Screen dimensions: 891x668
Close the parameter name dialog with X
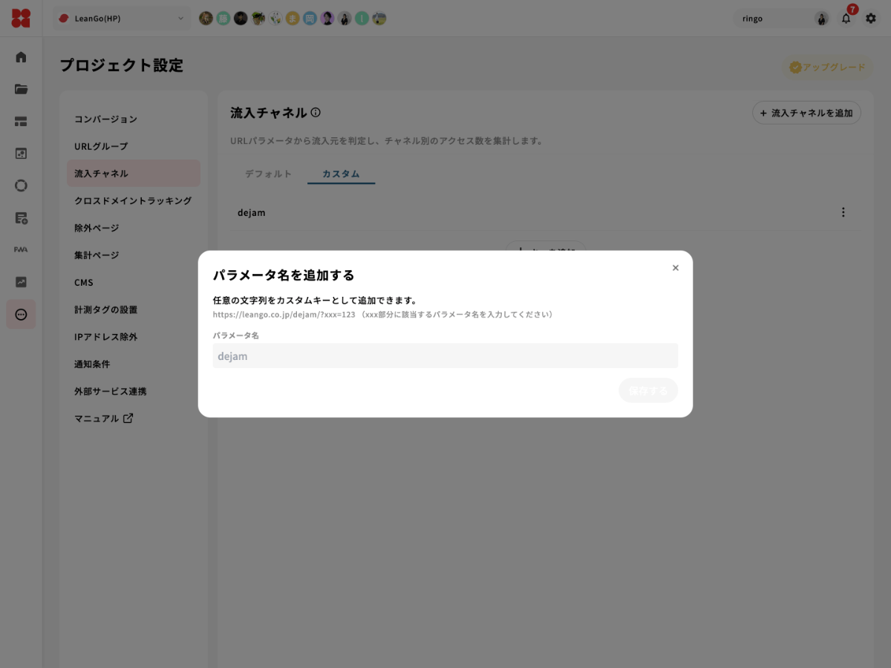(675, 268)
